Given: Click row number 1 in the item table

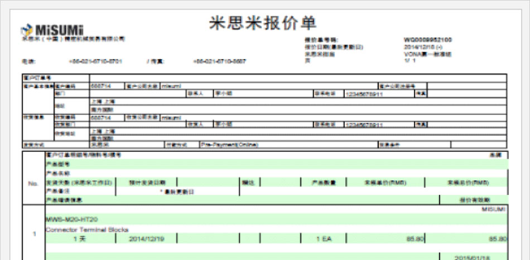Looking at the screenshot, I should tap(33, 234).
